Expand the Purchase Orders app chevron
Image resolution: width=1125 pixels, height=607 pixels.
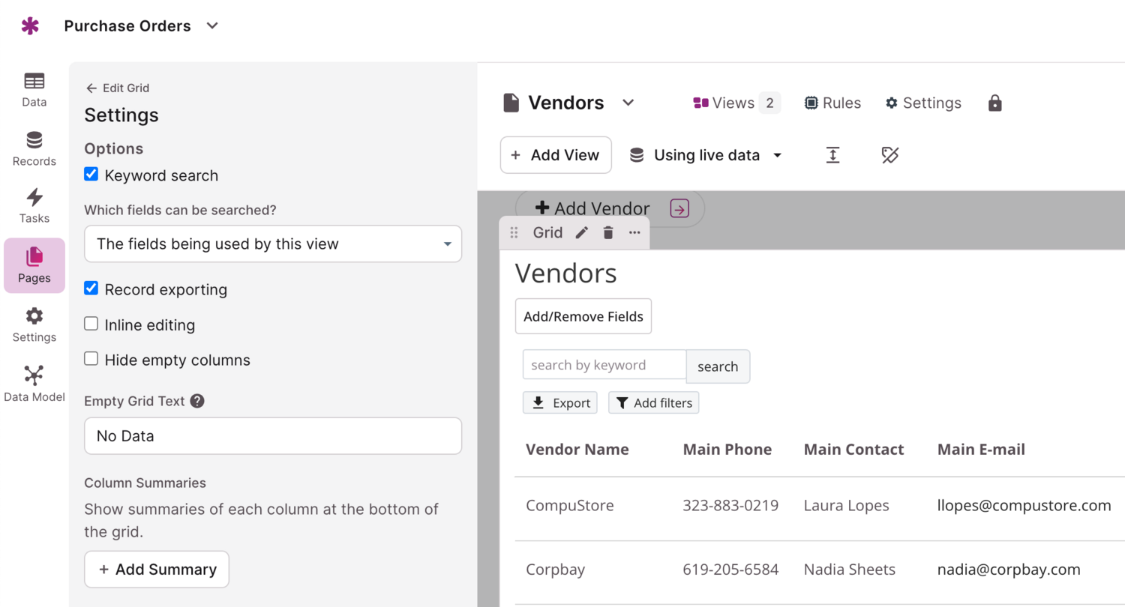click(212, 26)
